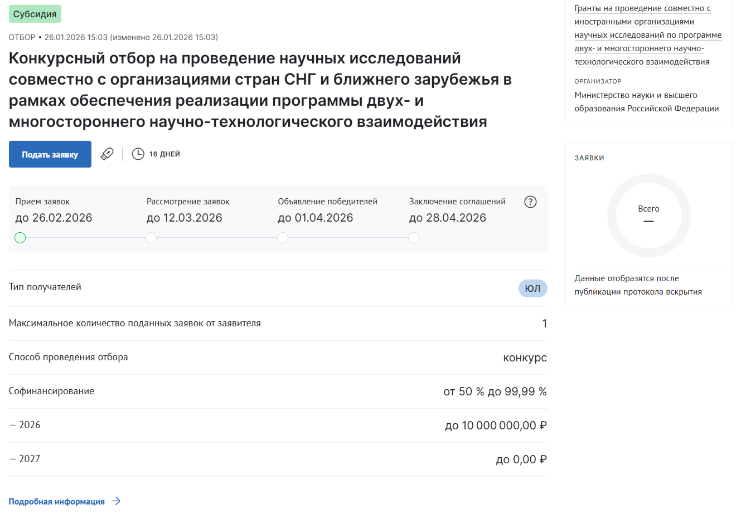Click the ЮЛ recipient type badge

pyautogui.click(x=532, y=288)
